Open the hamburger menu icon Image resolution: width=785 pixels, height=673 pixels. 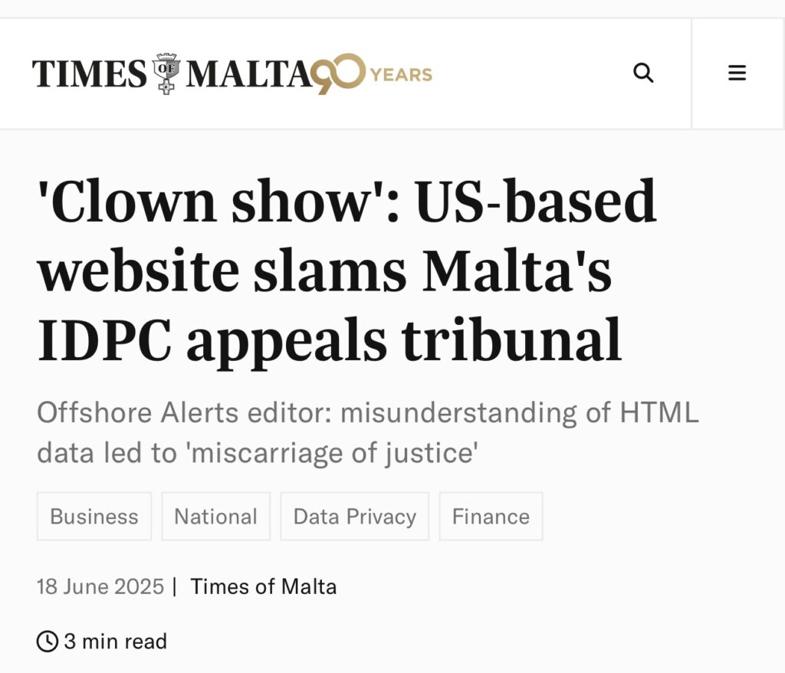point(737,73)
